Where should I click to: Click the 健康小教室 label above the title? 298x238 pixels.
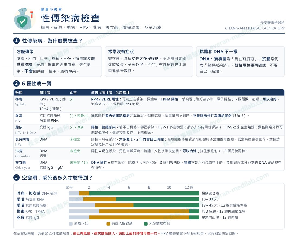tap(51, 9)
